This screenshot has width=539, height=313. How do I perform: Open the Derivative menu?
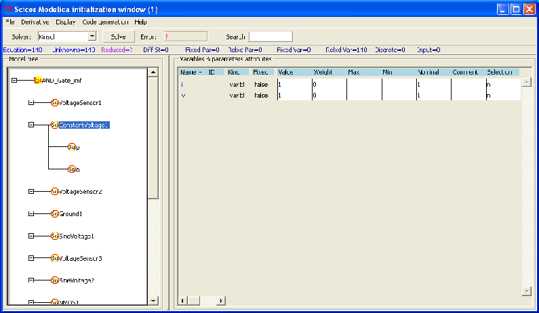[35, 22]
